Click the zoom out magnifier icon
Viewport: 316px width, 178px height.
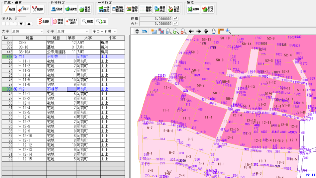(183, 31)
